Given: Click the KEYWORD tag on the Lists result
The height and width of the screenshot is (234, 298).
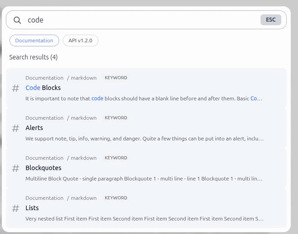Looking at the screenshot, I should 116,198.
